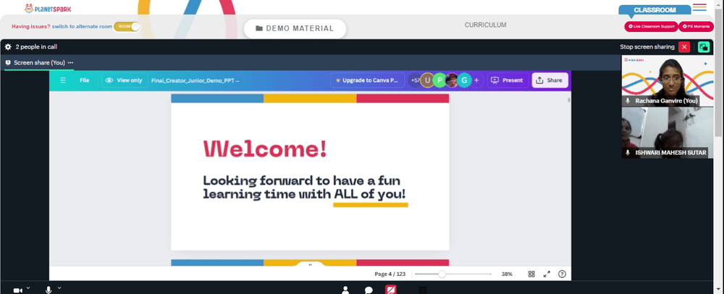The height and width of the screenshot is (294, 724).
Task: Click the Canva Share button
Action: 550,80
